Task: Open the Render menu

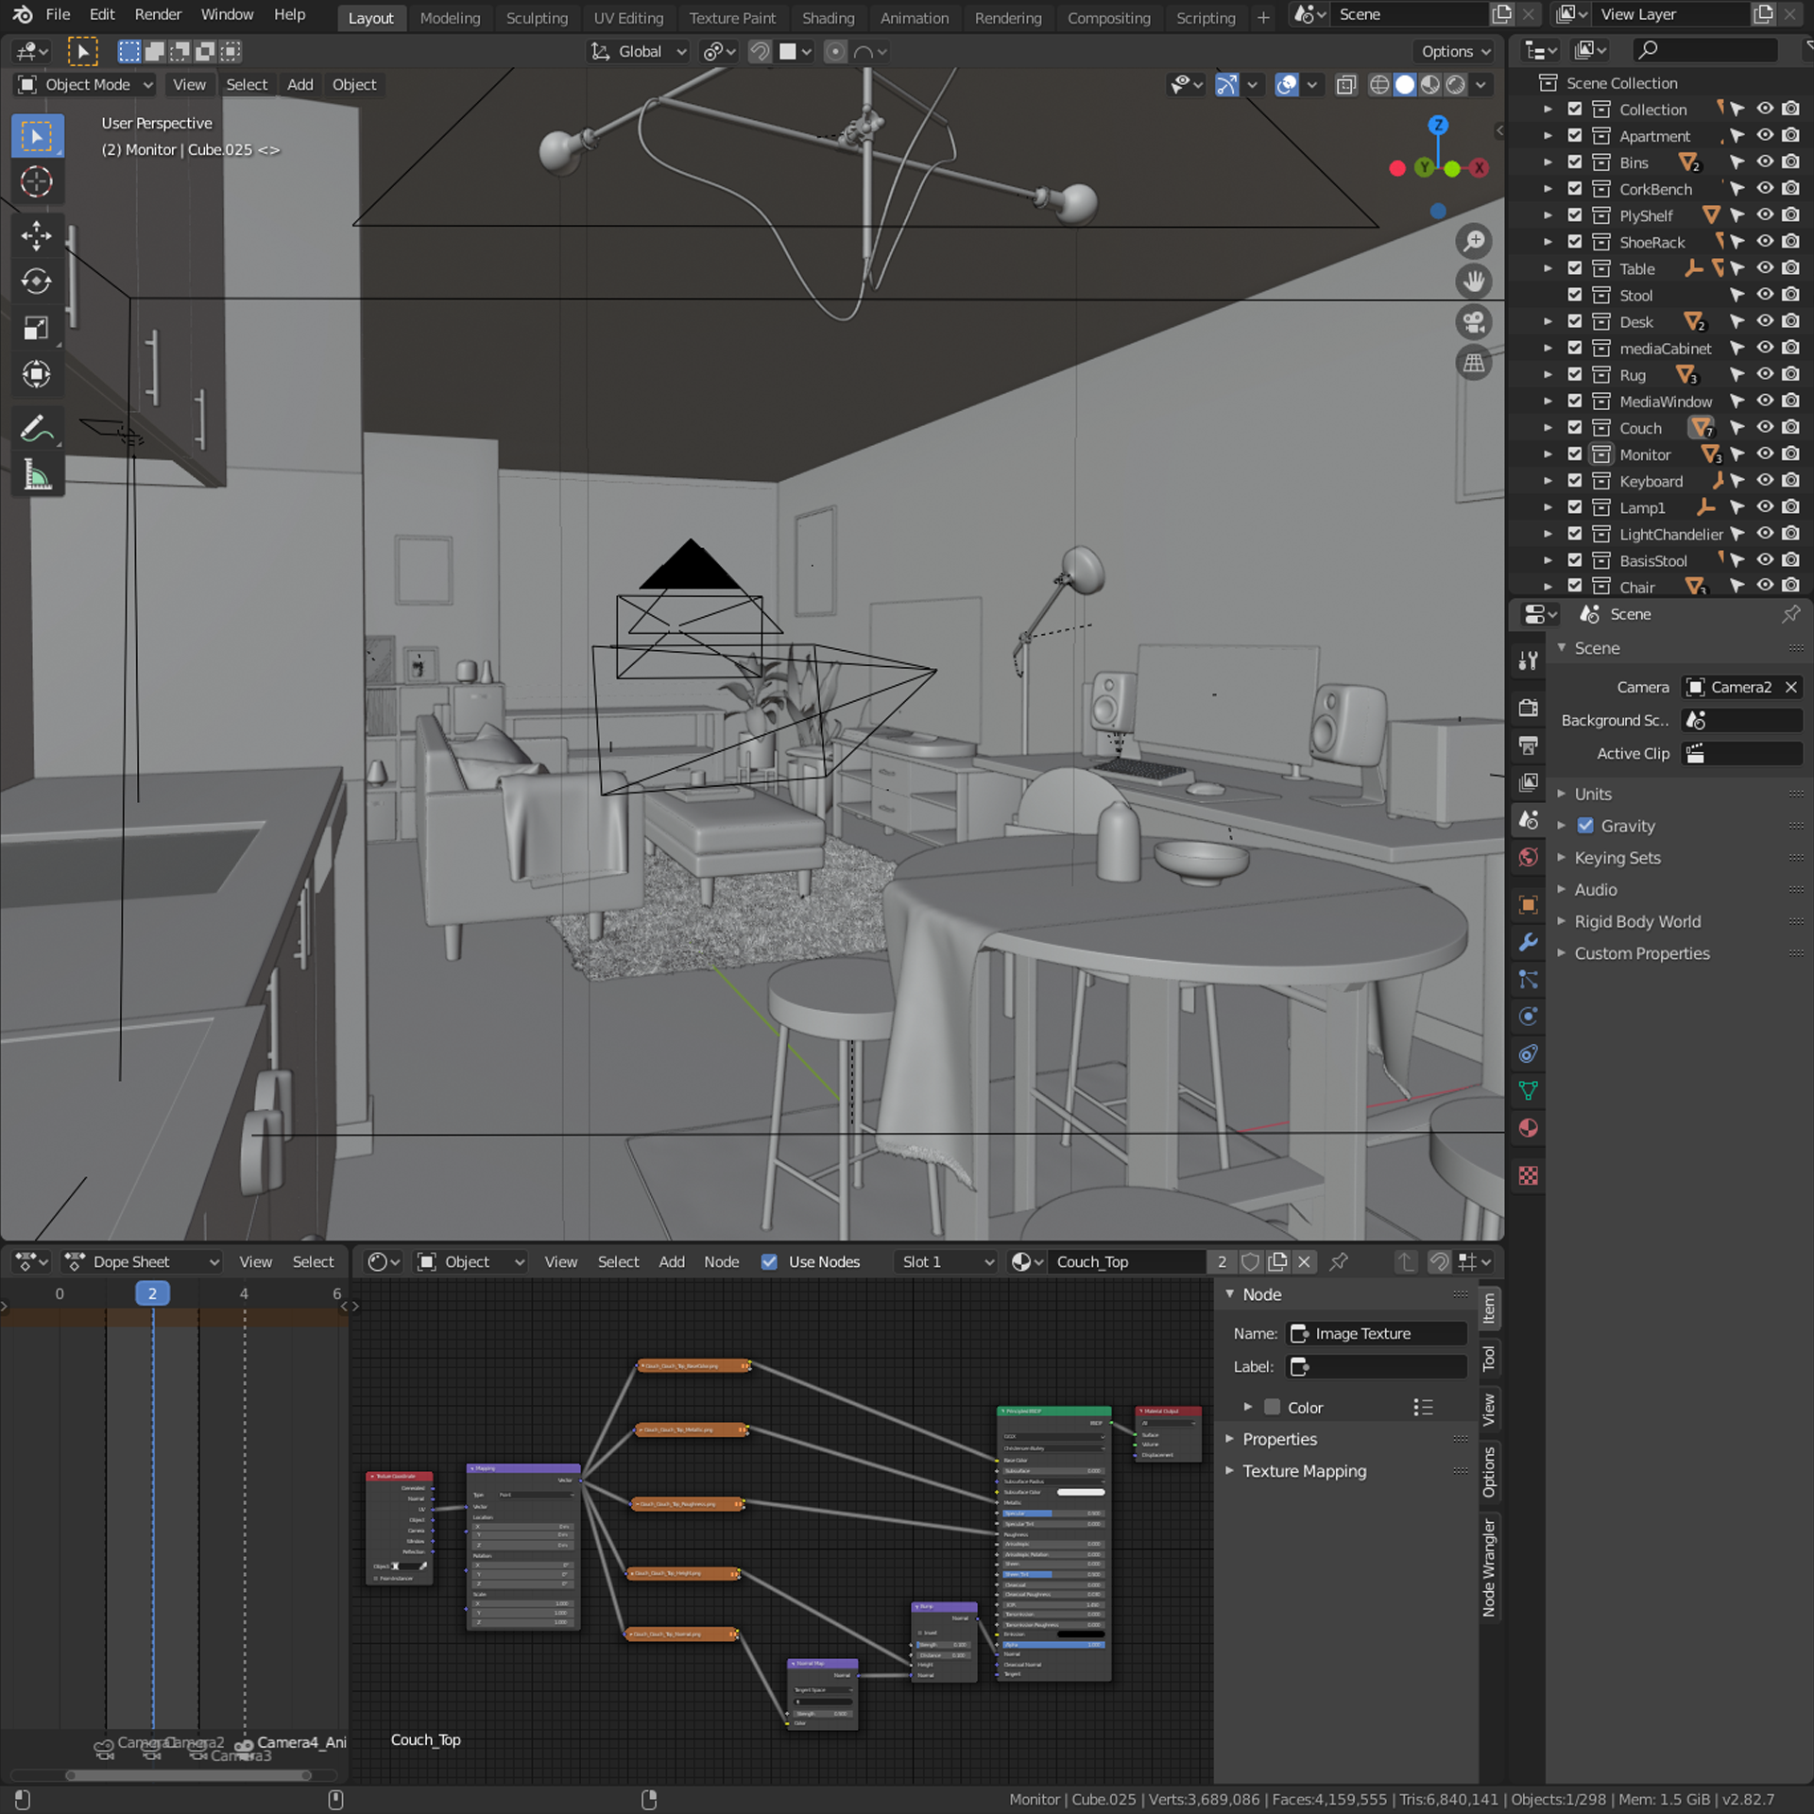Action: click(x=158, y=14)
